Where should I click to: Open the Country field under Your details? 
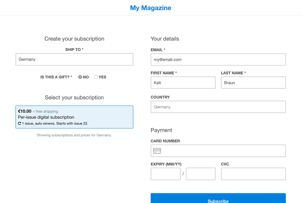pyautogui.click(x=218, y=107)
